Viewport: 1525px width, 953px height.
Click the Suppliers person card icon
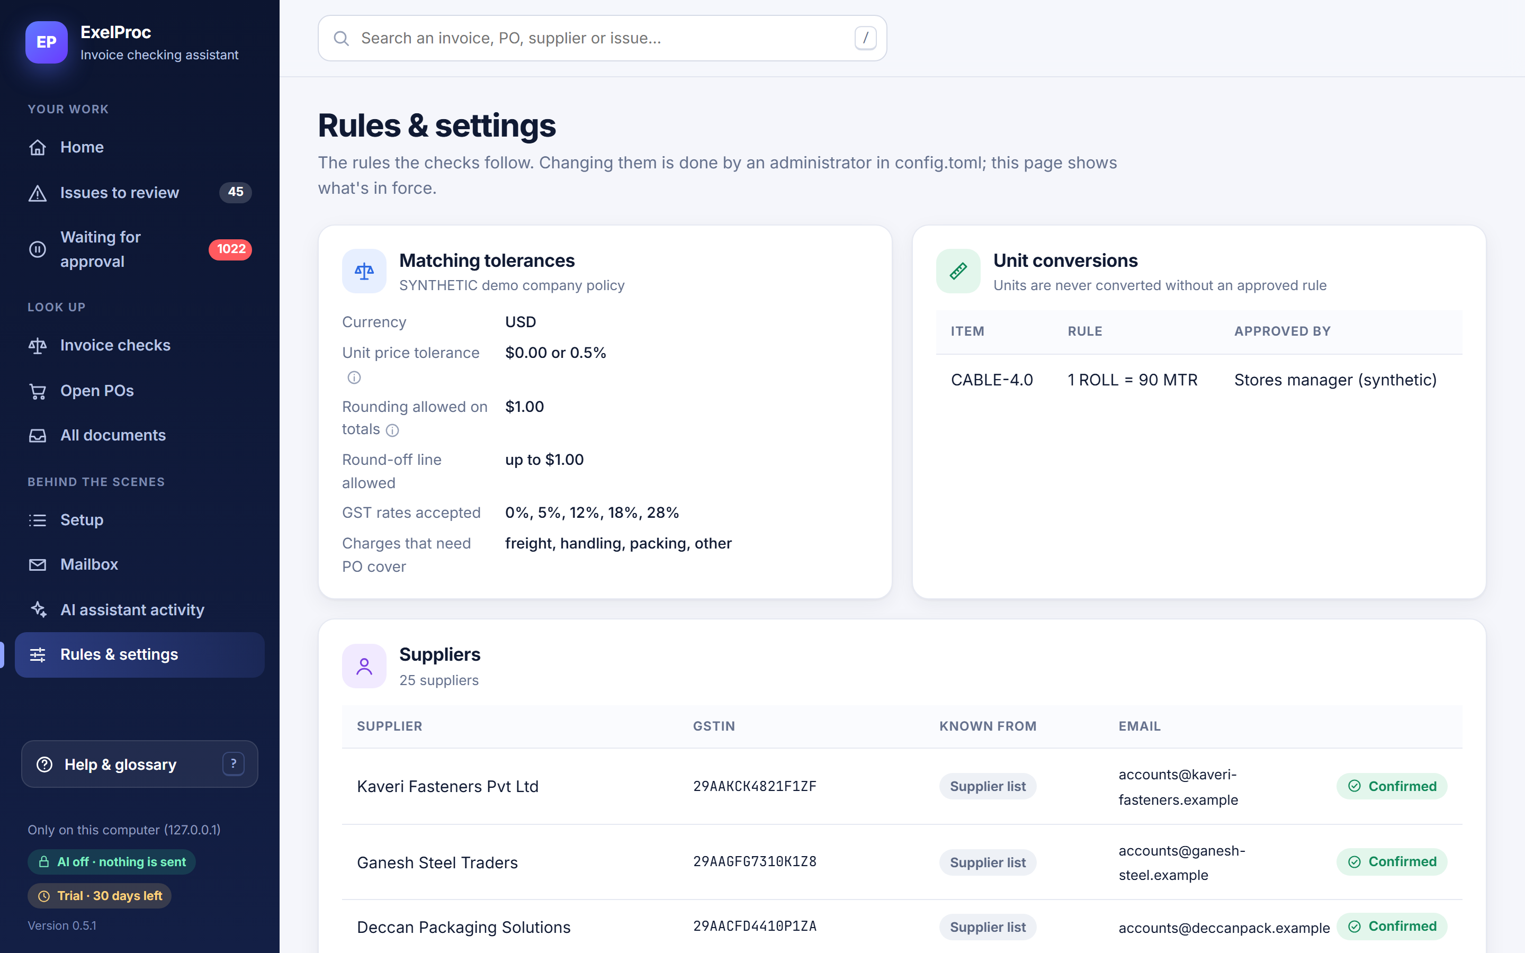point(364,666)
